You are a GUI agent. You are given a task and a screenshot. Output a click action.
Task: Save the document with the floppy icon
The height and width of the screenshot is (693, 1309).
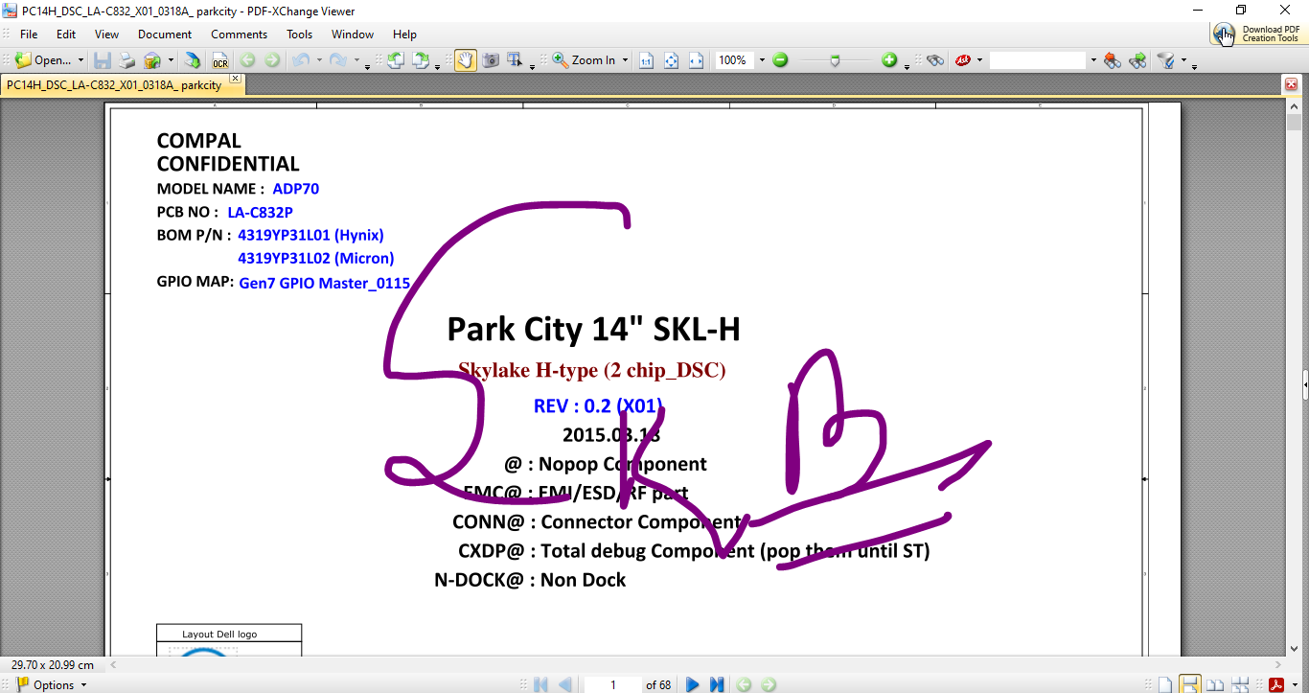pyautogui.click(x=103, y=60)
